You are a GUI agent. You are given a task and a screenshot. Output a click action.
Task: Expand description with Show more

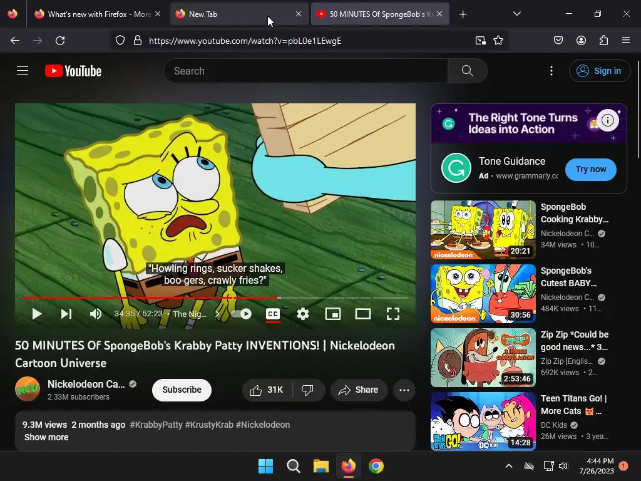pyautogui.click(x=46, y=437)
